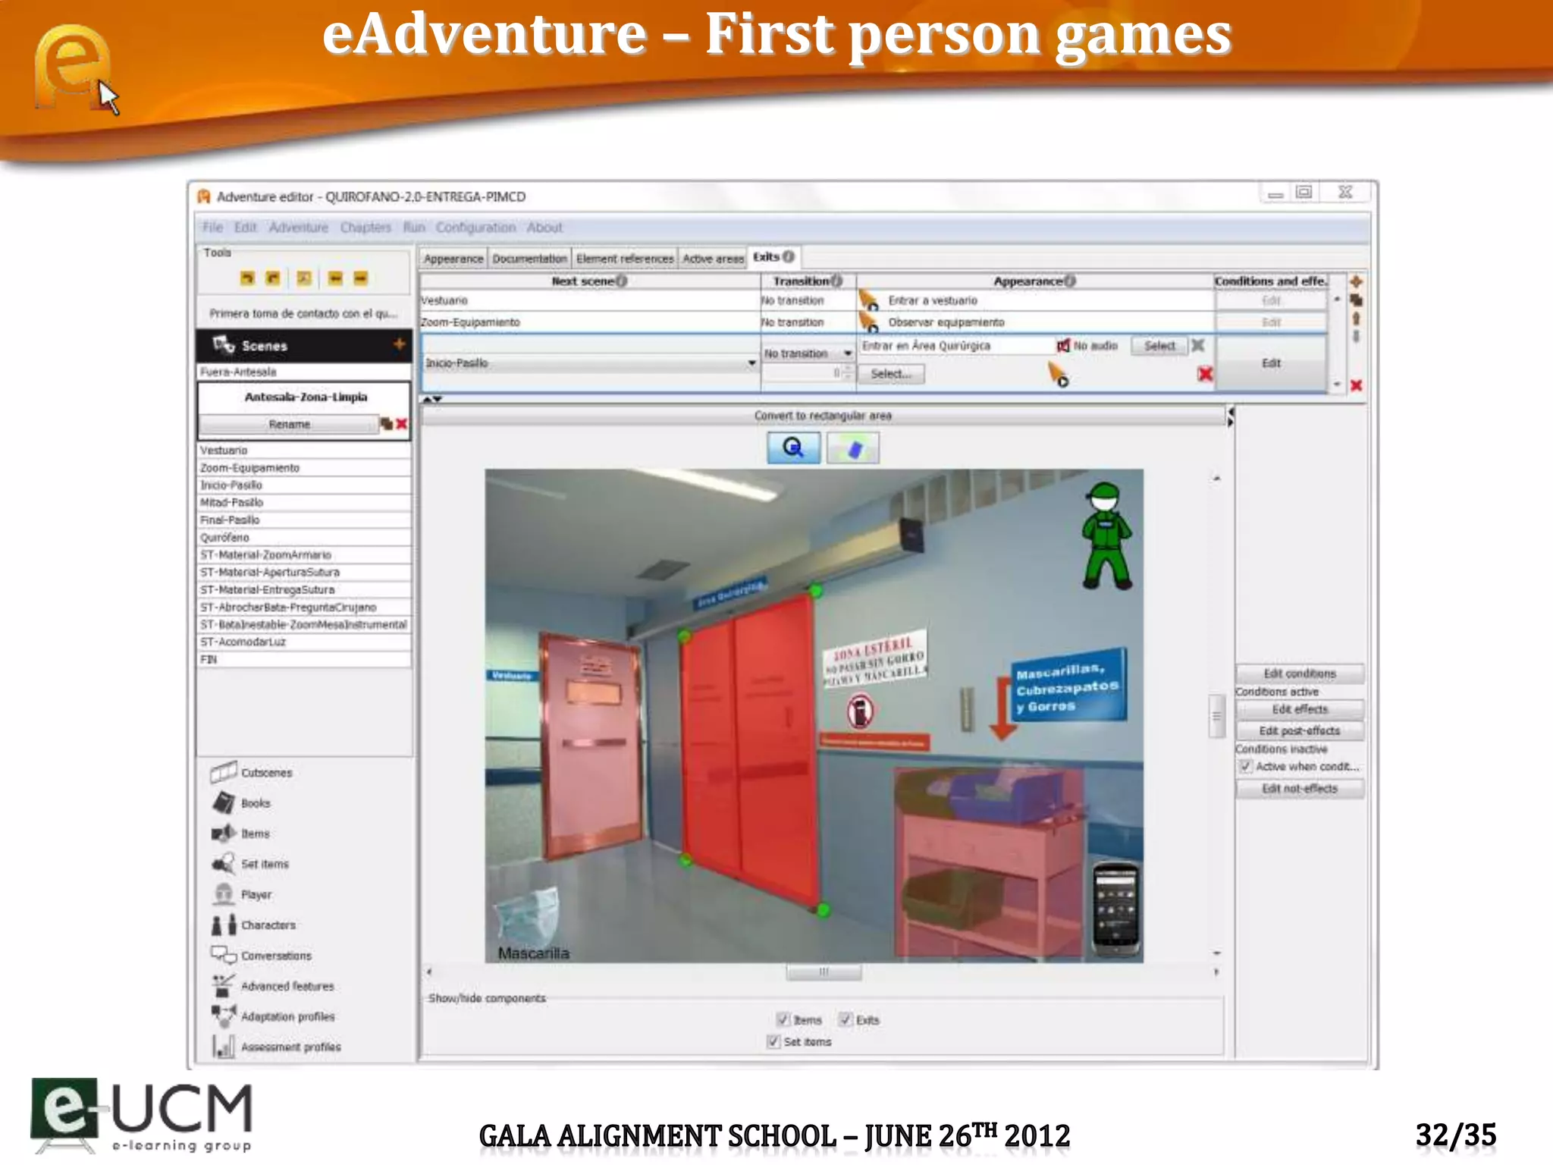Click the horizontal scrollbar thumb under the scene
Screen dimensions: 1553x1165
pos(824,972)
